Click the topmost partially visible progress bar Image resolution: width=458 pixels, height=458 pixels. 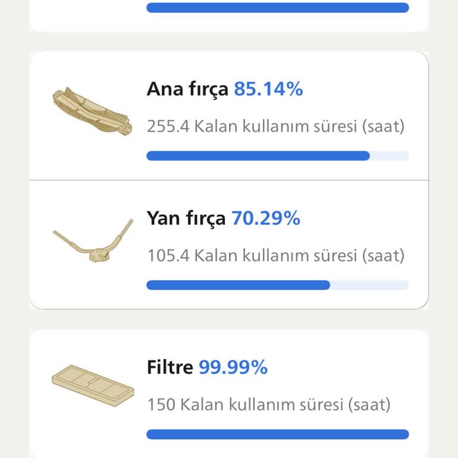277,8
